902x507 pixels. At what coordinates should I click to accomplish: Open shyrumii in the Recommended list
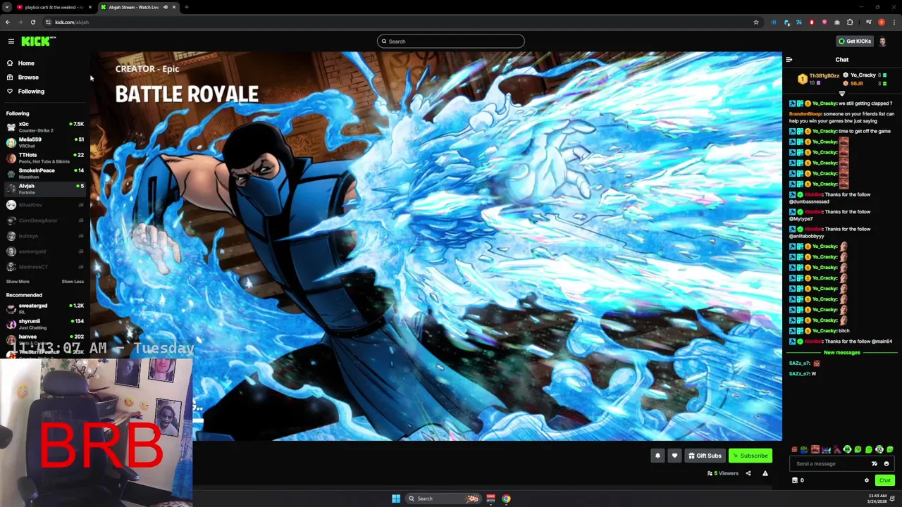[x=44, y=324]
